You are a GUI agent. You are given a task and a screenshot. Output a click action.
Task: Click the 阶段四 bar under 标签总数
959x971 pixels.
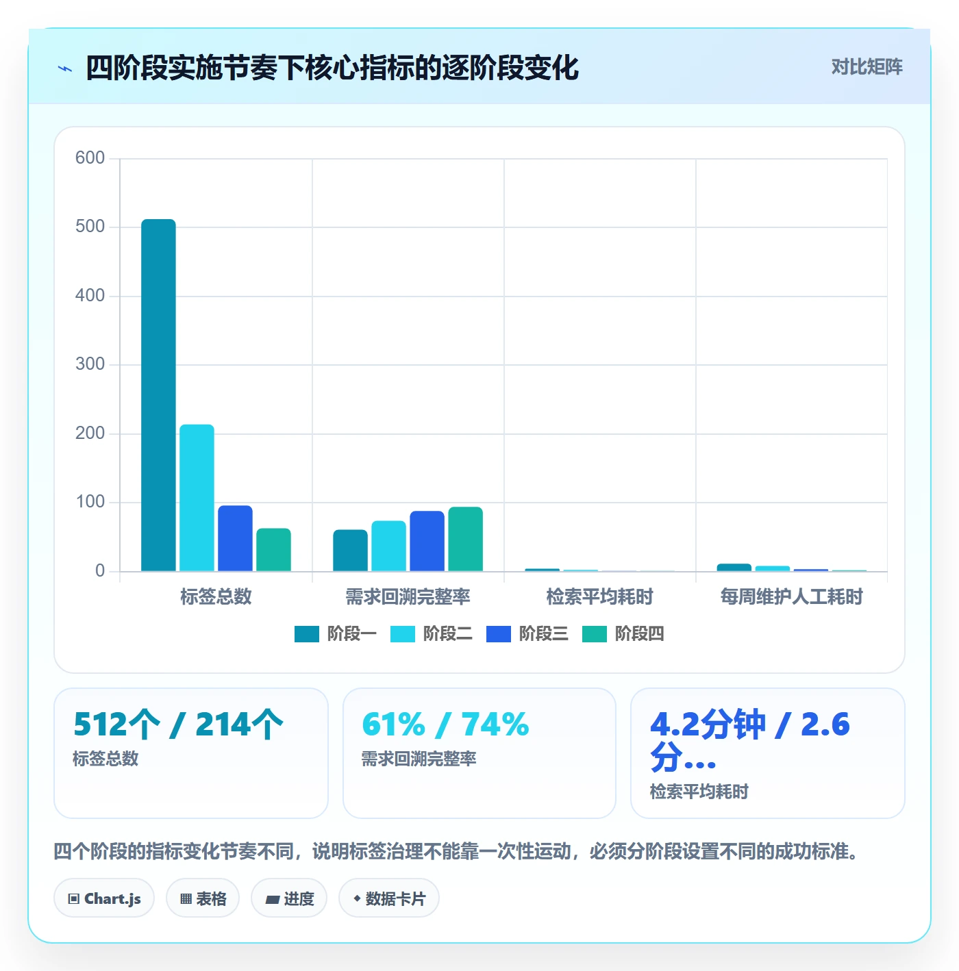[273, 550]
